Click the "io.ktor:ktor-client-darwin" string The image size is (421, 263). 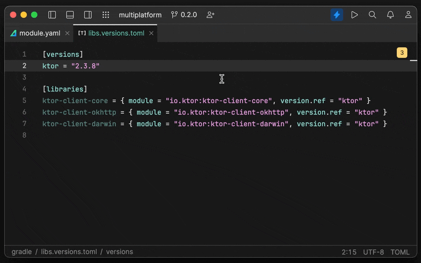(x=231, y=124)
